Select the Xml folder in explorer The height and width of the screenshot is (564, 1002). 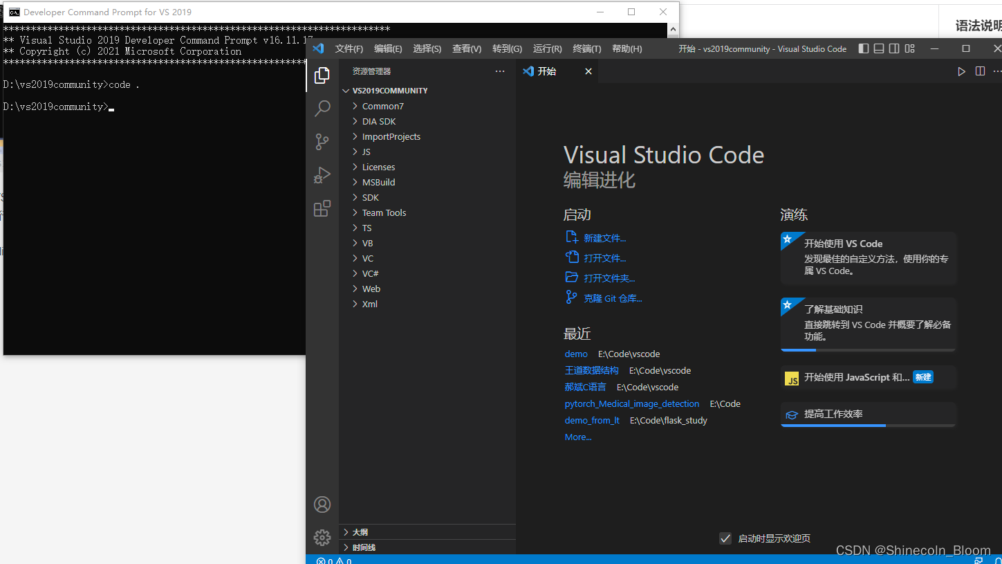click(x=429, y=304)
